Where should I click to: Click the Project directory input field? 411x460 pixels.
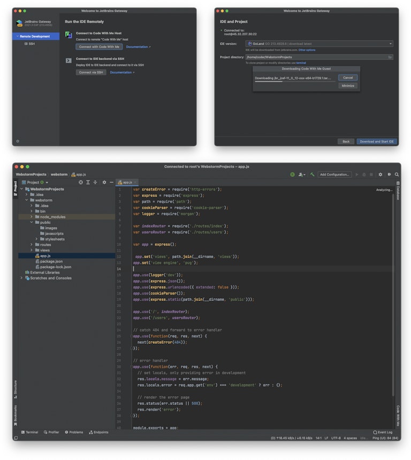[x=319, y=57]
